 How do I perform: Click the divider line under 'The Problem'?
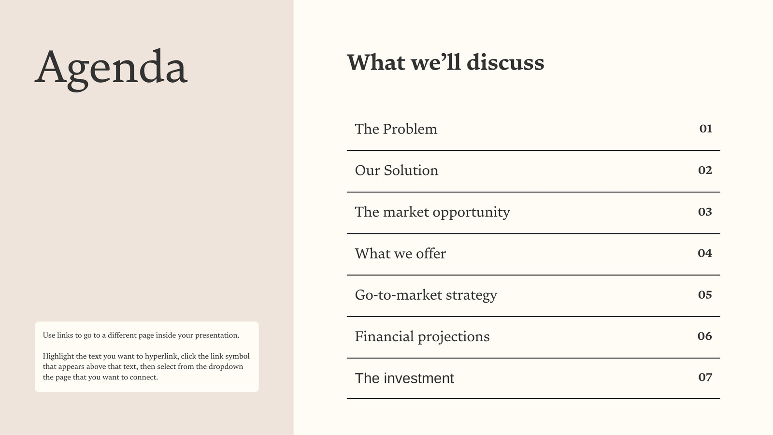(533, 151)
